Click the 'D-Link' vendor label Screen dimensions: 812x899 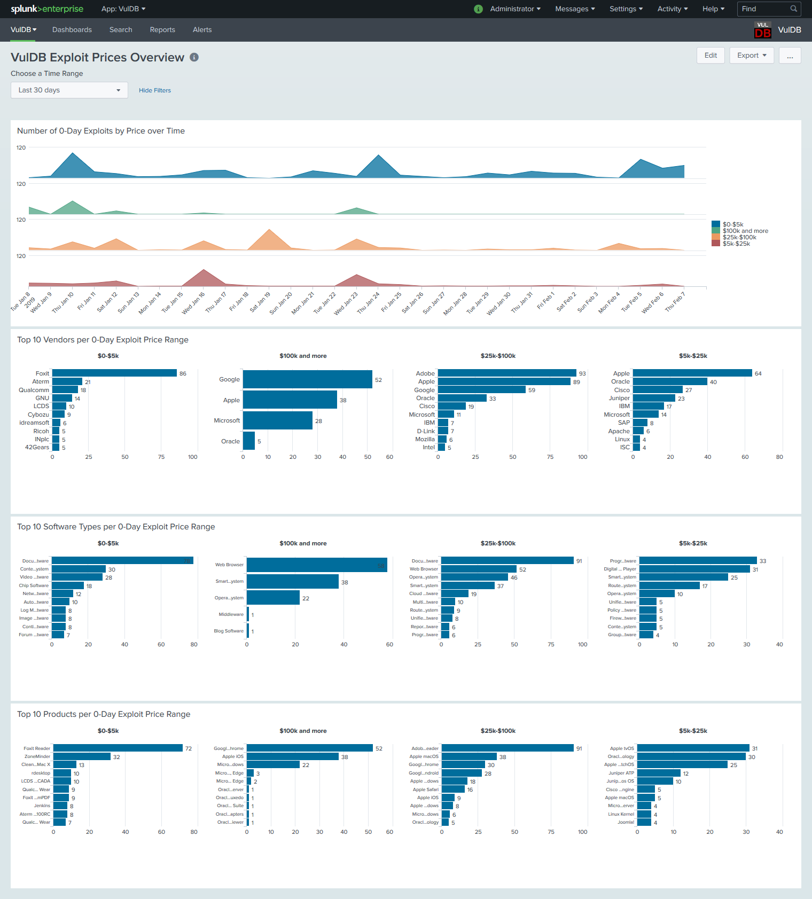[x=426, y=431]
